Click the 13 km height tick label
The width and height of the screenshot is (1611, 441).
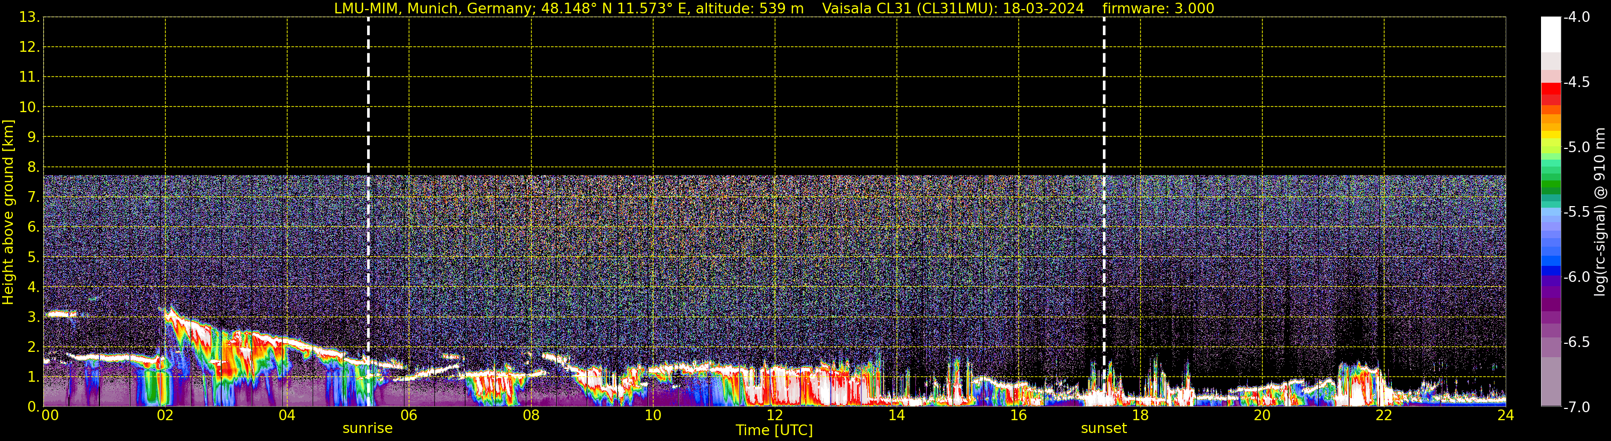pyautogui.click(x=28, y=18)
